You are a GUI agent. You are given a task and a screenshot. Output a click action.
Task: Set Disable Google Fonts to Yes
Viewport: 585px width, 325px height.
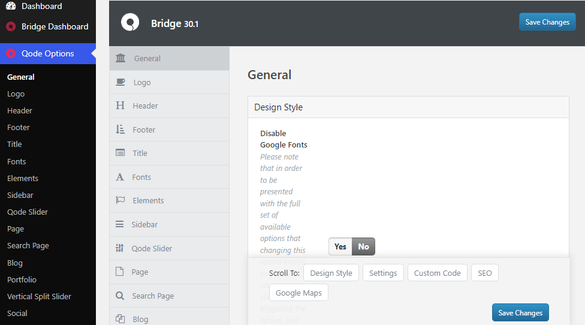pos(340,246)
